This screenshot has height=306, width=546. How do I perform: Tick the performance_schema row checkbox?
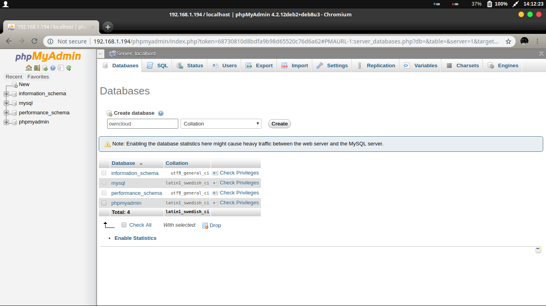click(104, 193)
